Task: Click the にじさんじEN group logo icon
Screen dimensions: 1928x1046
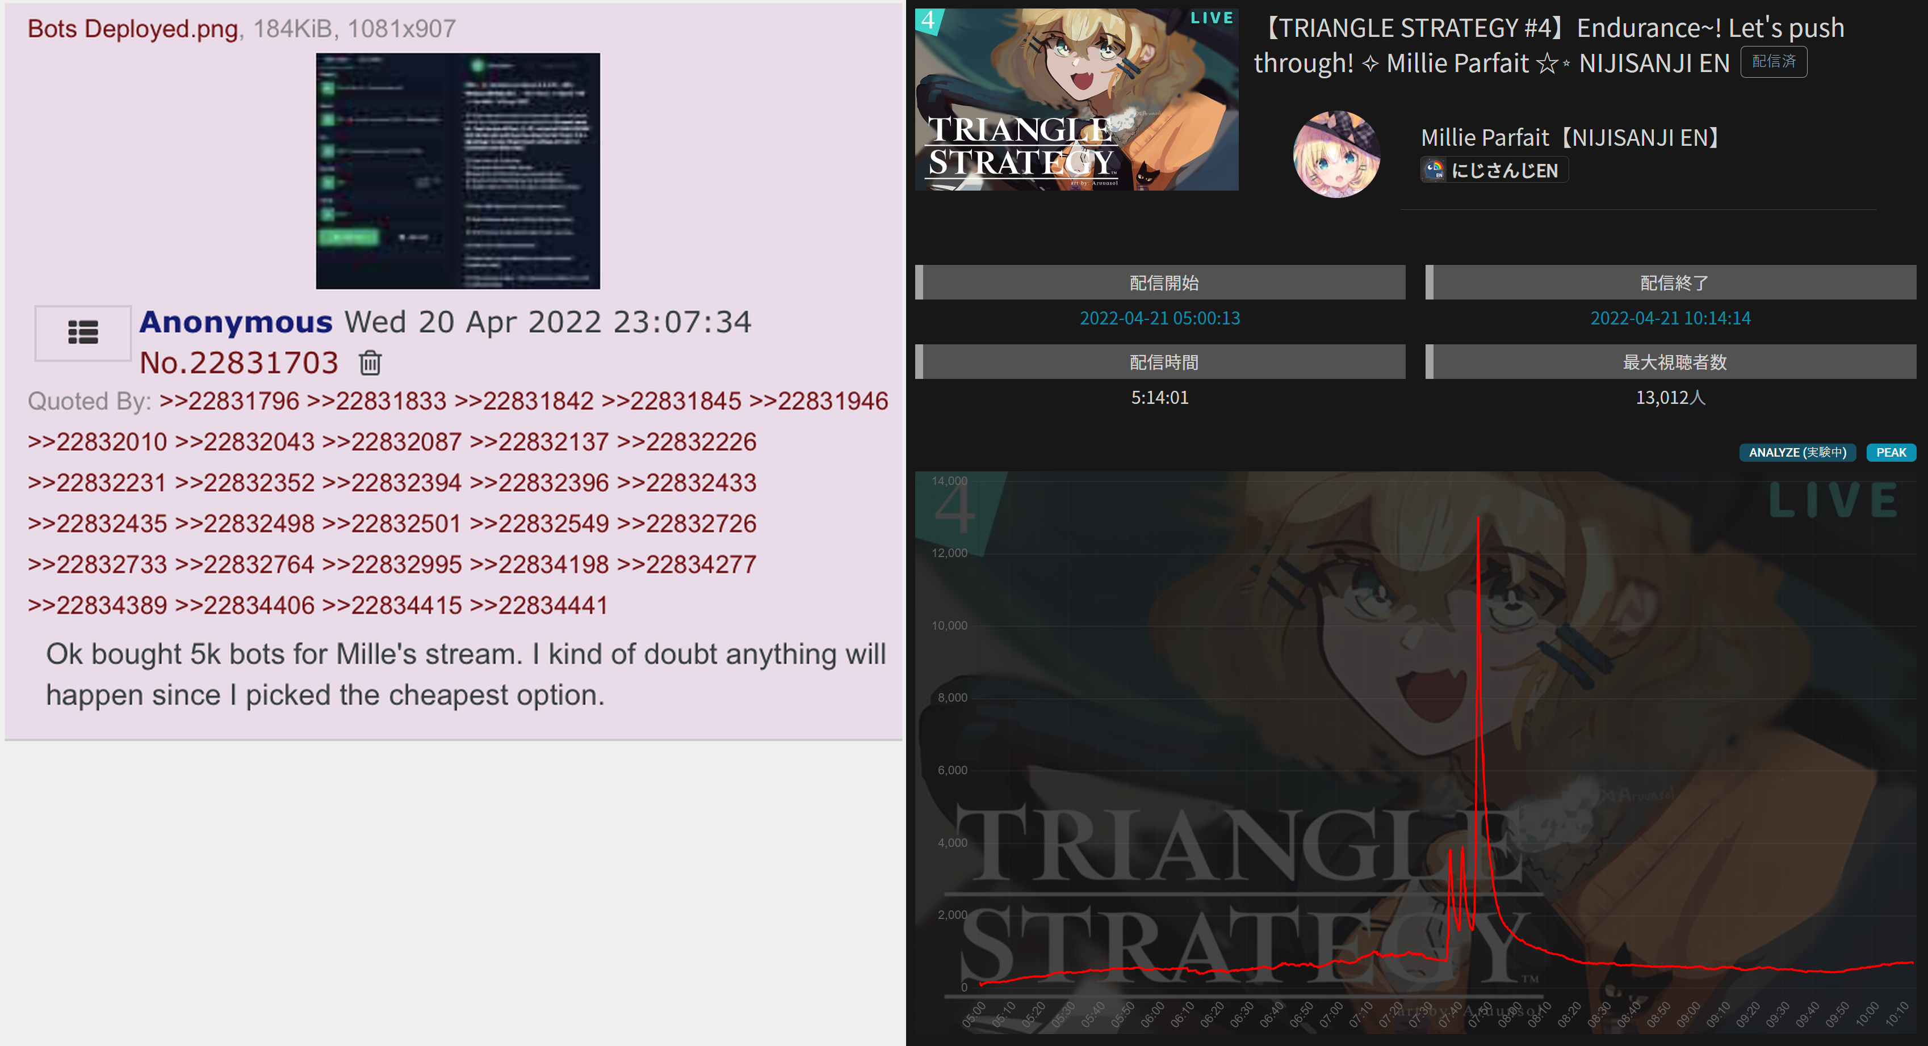Action: tap(1434, 171)
